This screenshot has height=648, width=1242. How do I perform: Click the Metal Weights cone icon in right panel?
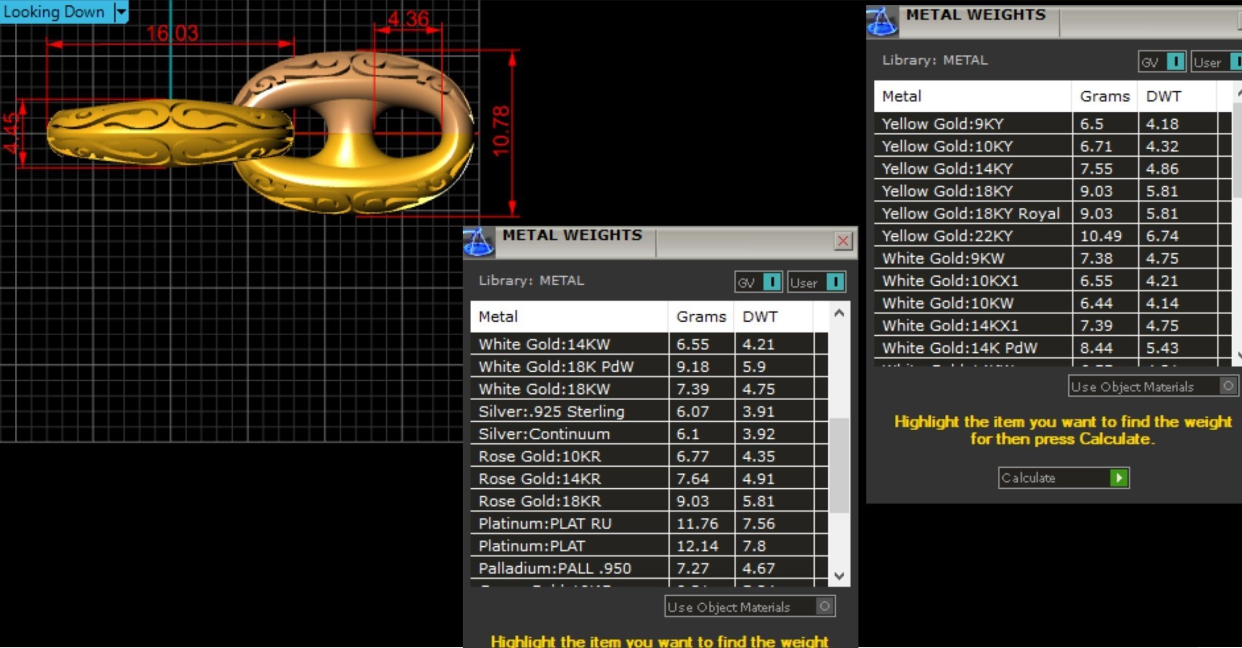pos(882,22)
